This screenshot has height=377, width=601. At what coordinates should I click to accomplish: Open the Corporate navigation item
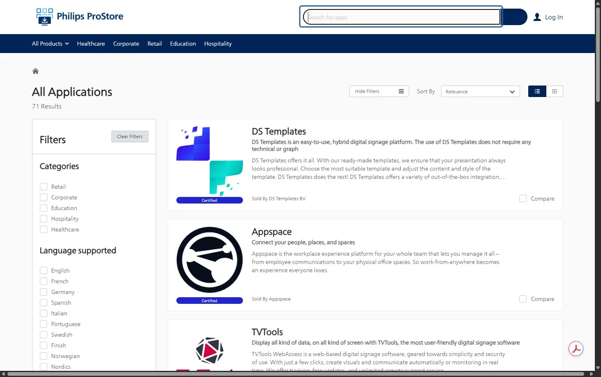[126, 44]
